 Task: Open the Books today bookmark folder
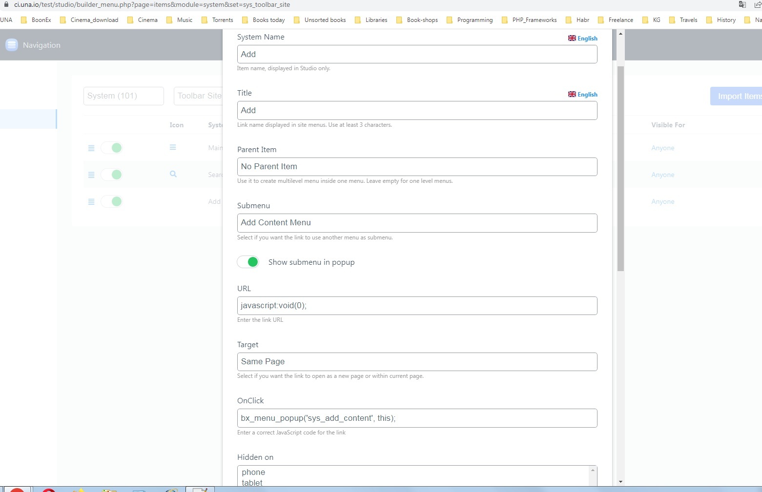click(264, 20)
